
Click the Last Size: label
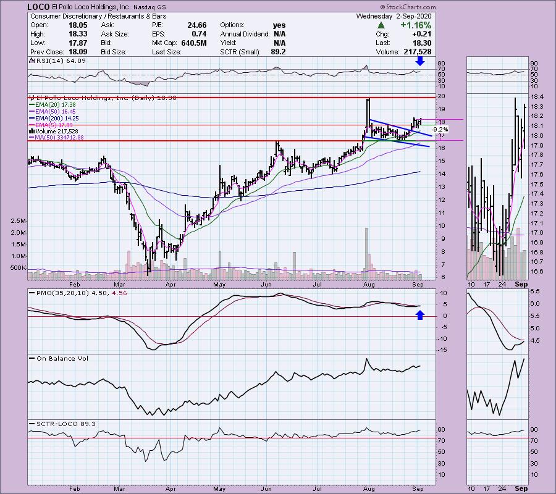coord(167,52)
